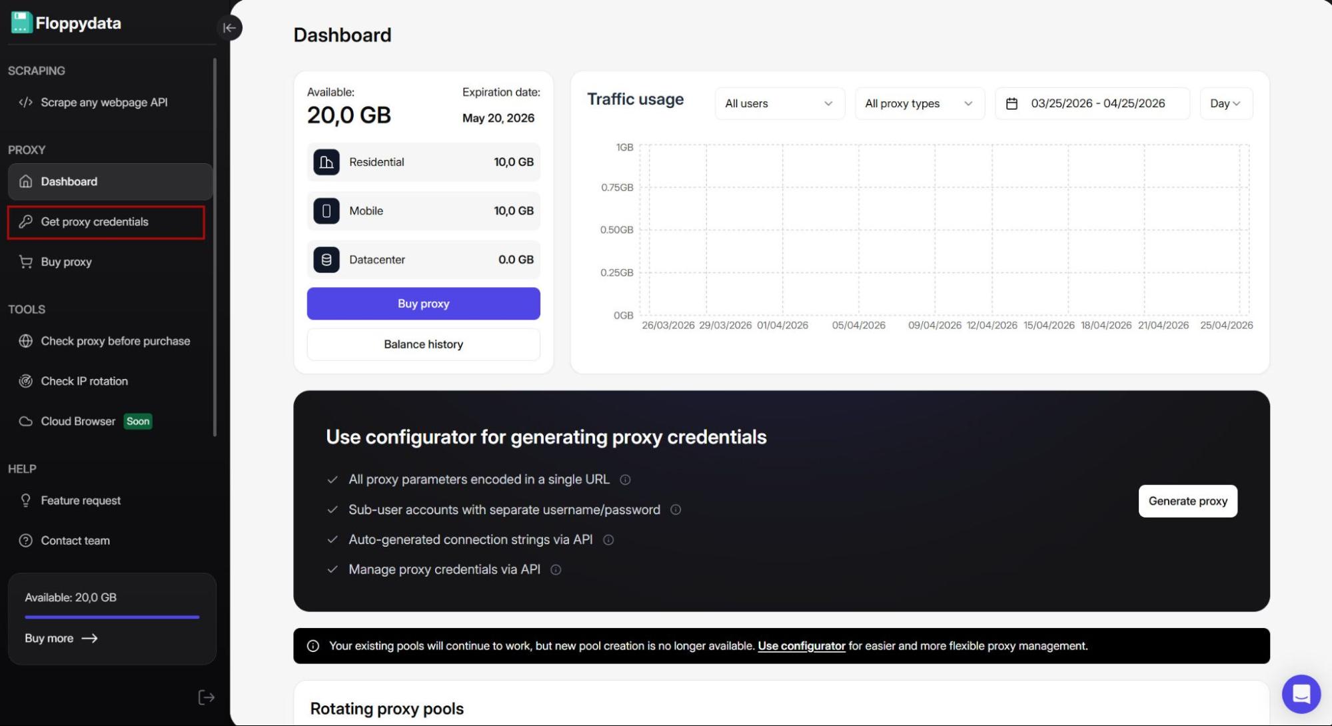Open the traffic date range picker
Viewport: 1332px width, 726px height.
(x=1091, y=103)
